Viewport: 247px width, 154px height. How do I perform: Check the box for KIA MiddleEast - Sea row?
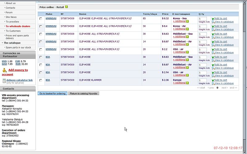click(41, 57)
